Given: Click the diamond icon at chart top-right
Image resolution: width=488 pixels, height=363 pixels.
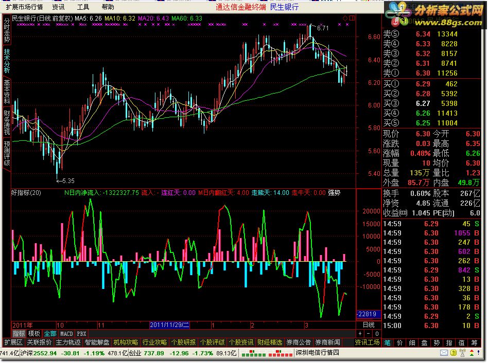Looking at the screenshot, I should [x=345, y=19].
